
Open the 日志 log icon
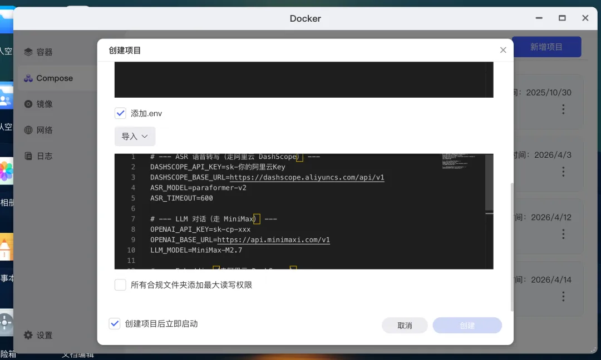(28, 156)
